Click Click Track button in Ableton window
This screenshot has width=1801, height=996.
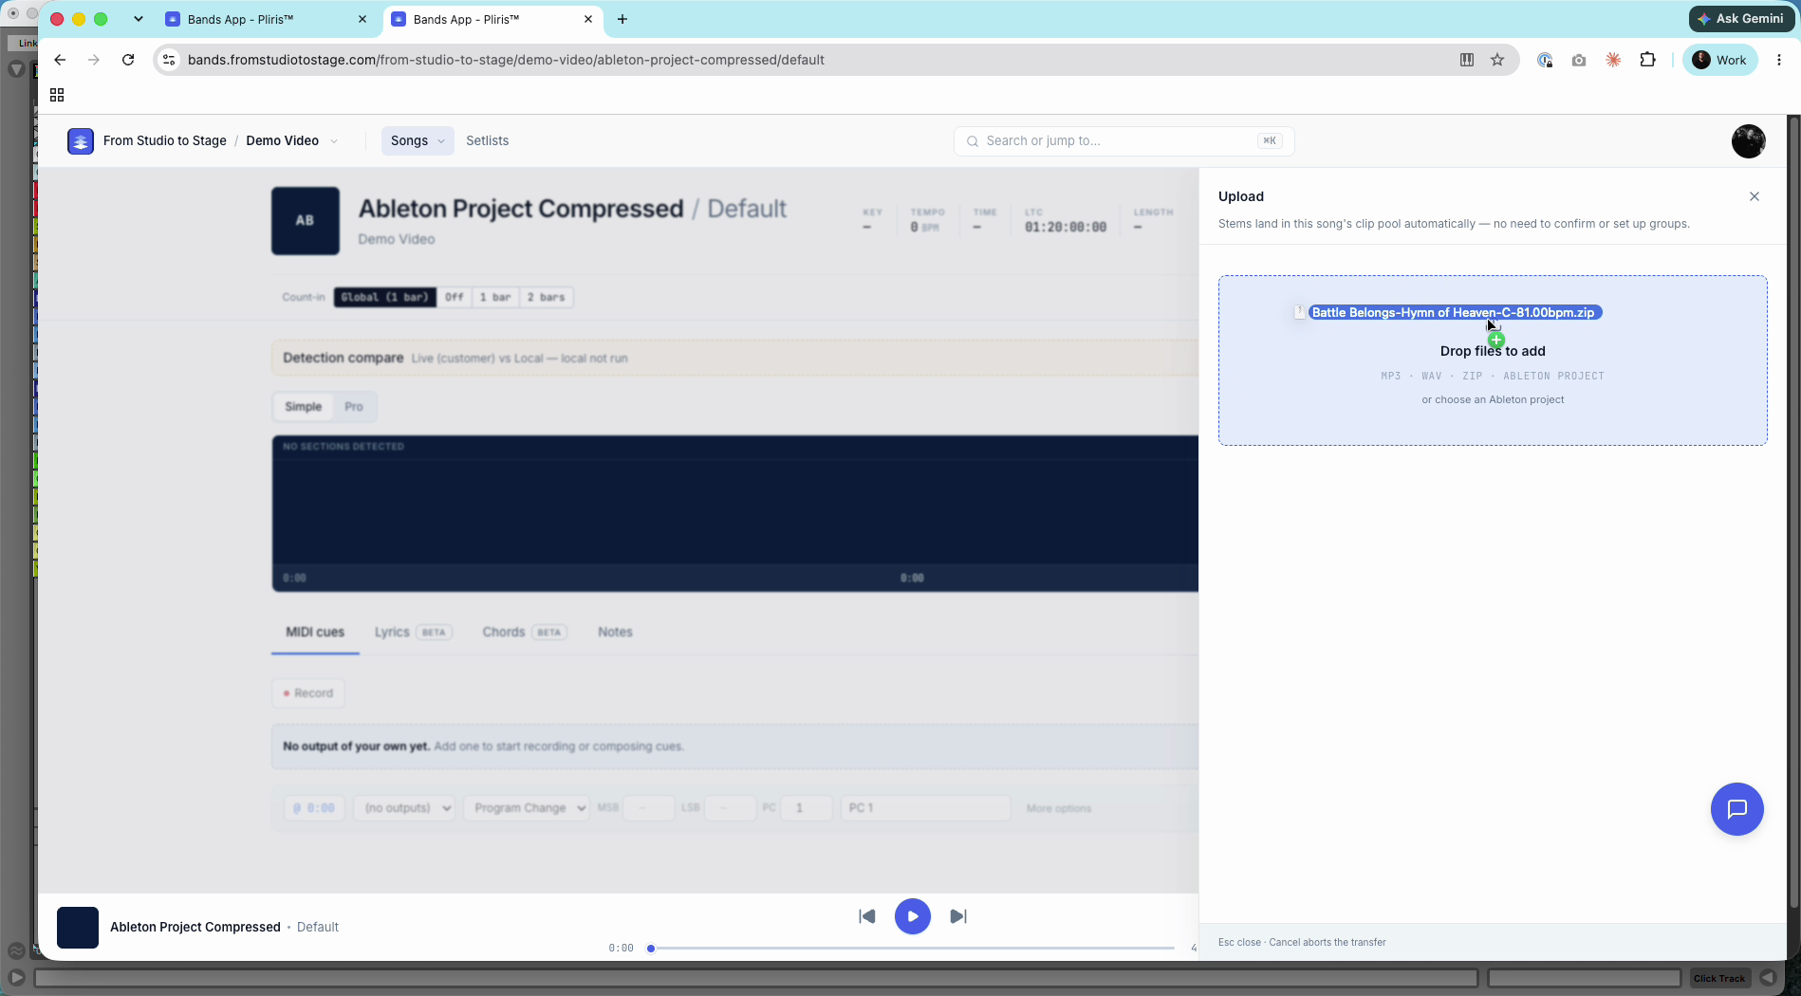coord(1719,978)
